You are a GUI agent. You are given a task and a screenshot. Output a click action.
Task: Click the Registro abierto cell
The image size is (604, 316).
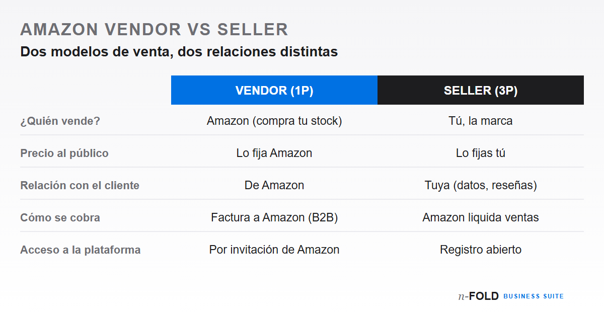[x=481, y=250]
